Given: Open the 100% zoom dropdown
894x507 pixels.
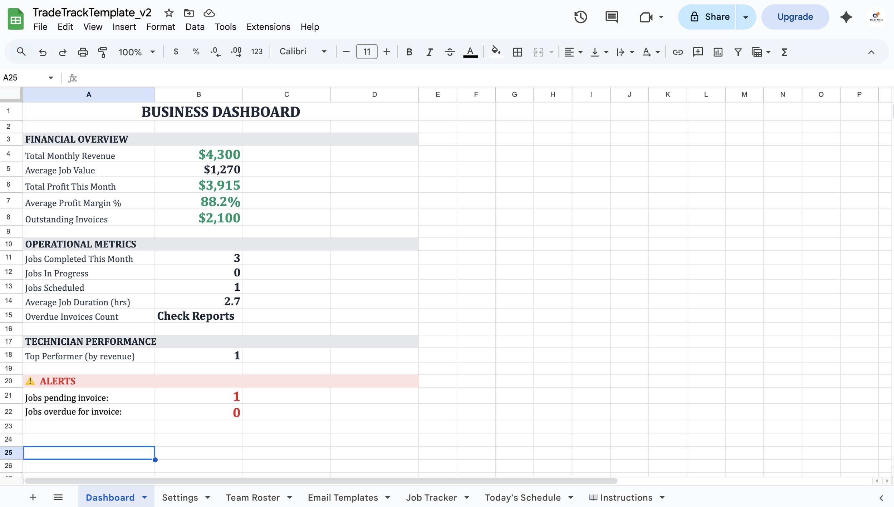Looking at the screenshot, I should (137, 52).
